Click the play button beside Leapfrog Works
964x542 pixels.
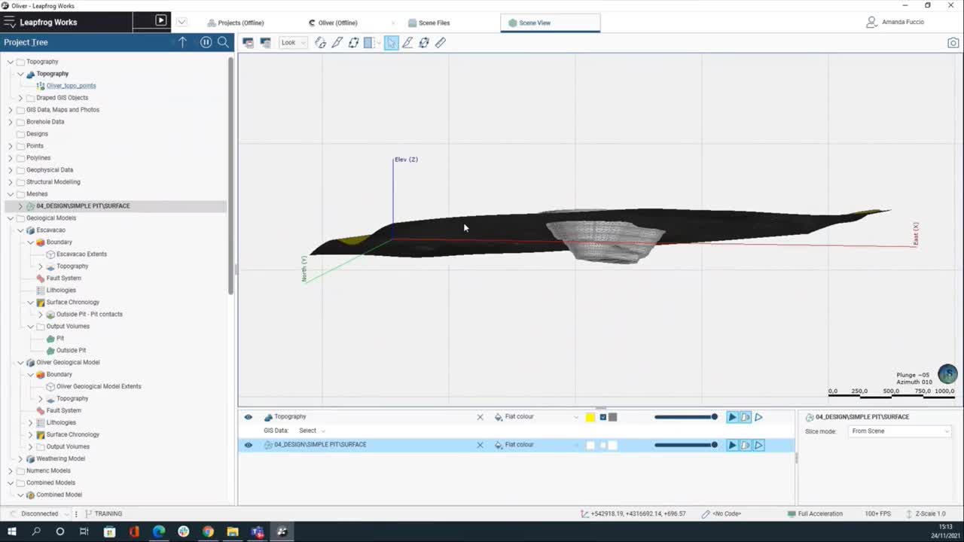point(161,21)
